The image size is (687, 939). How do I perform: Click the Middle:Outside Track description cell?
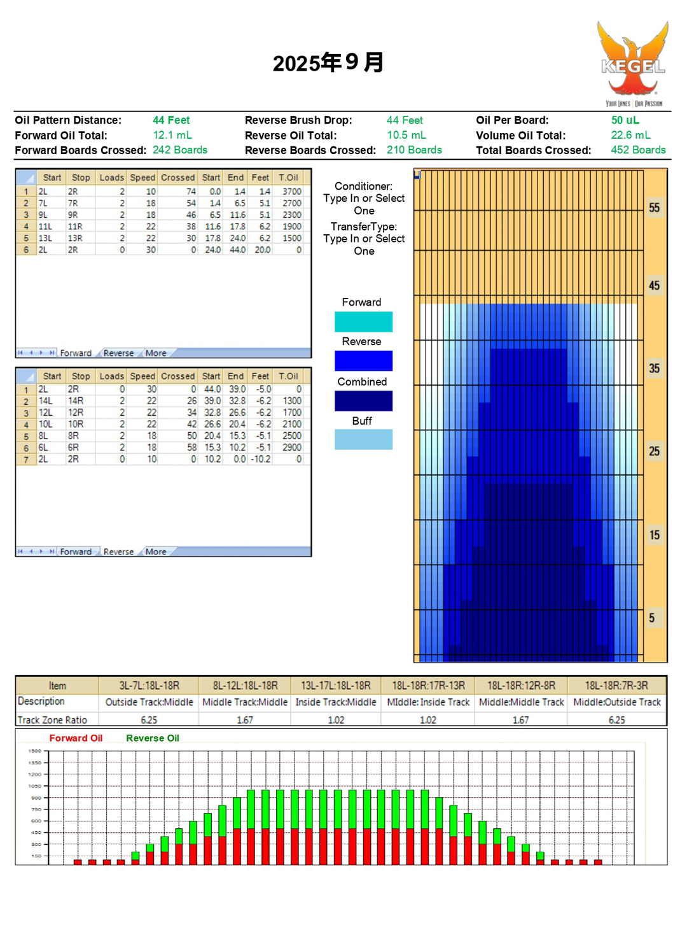[x=616, y=702]
